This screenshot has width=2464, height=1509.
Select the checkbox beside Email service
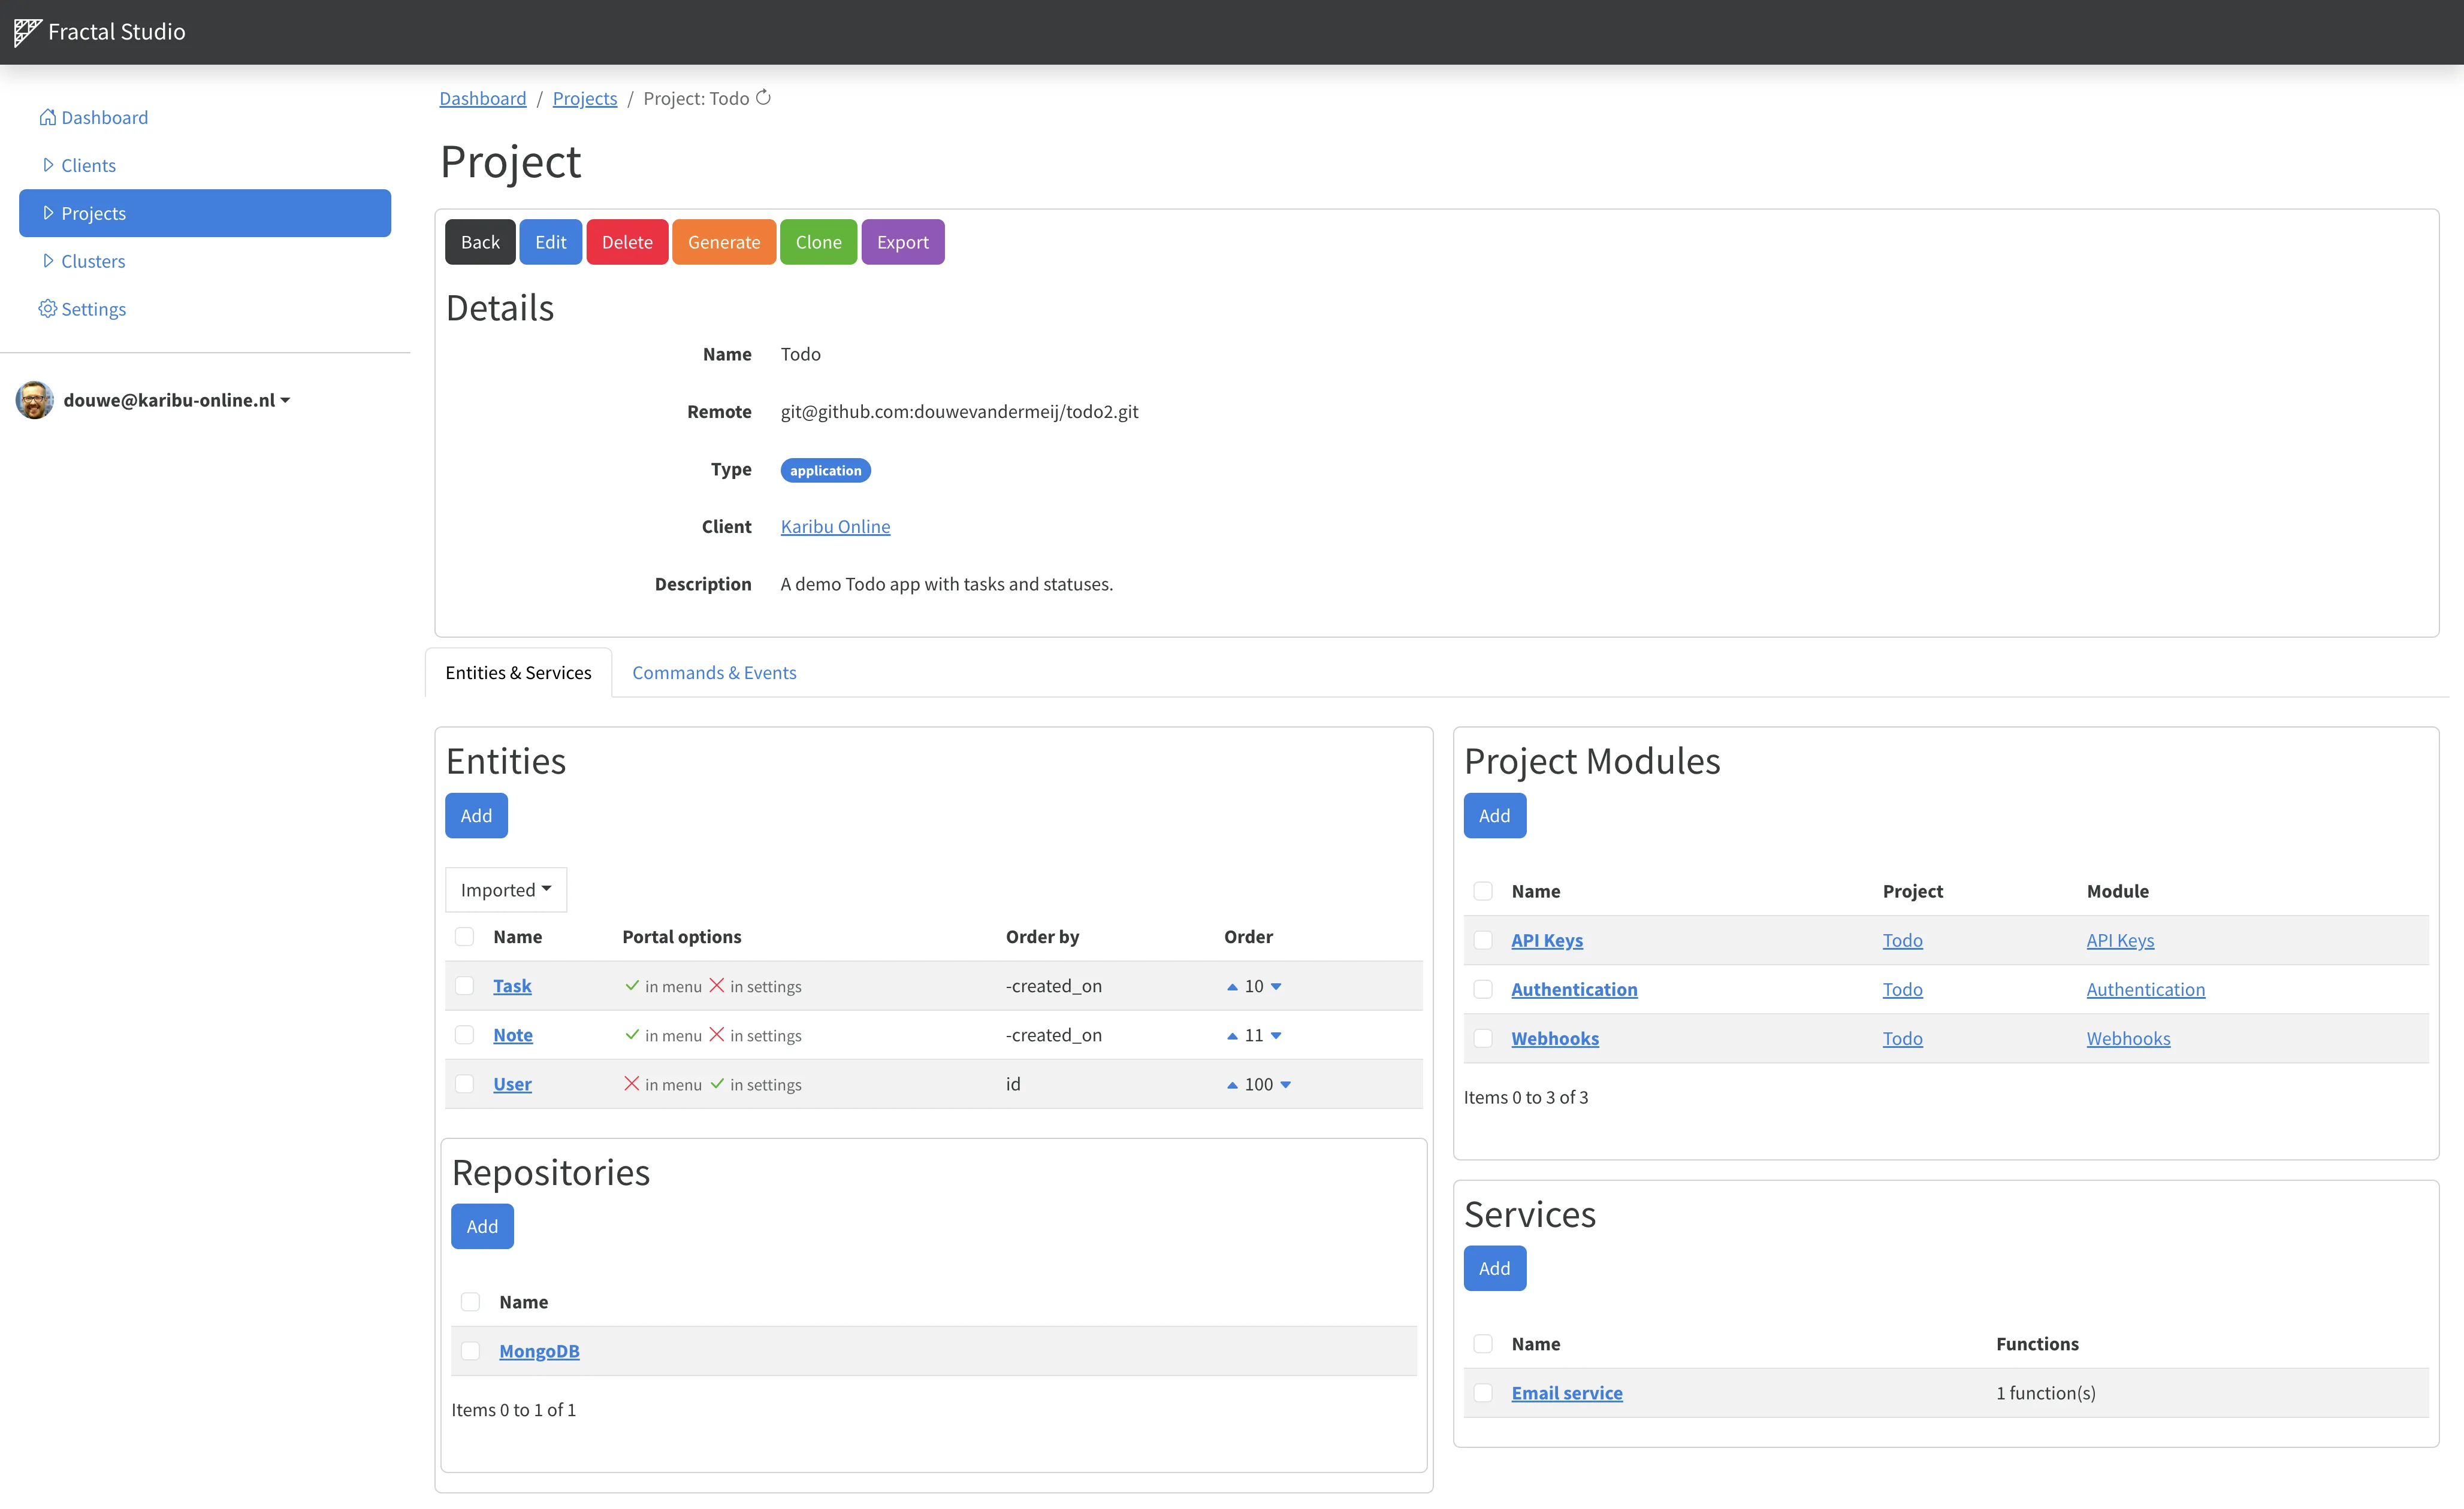[1483, 1392]
